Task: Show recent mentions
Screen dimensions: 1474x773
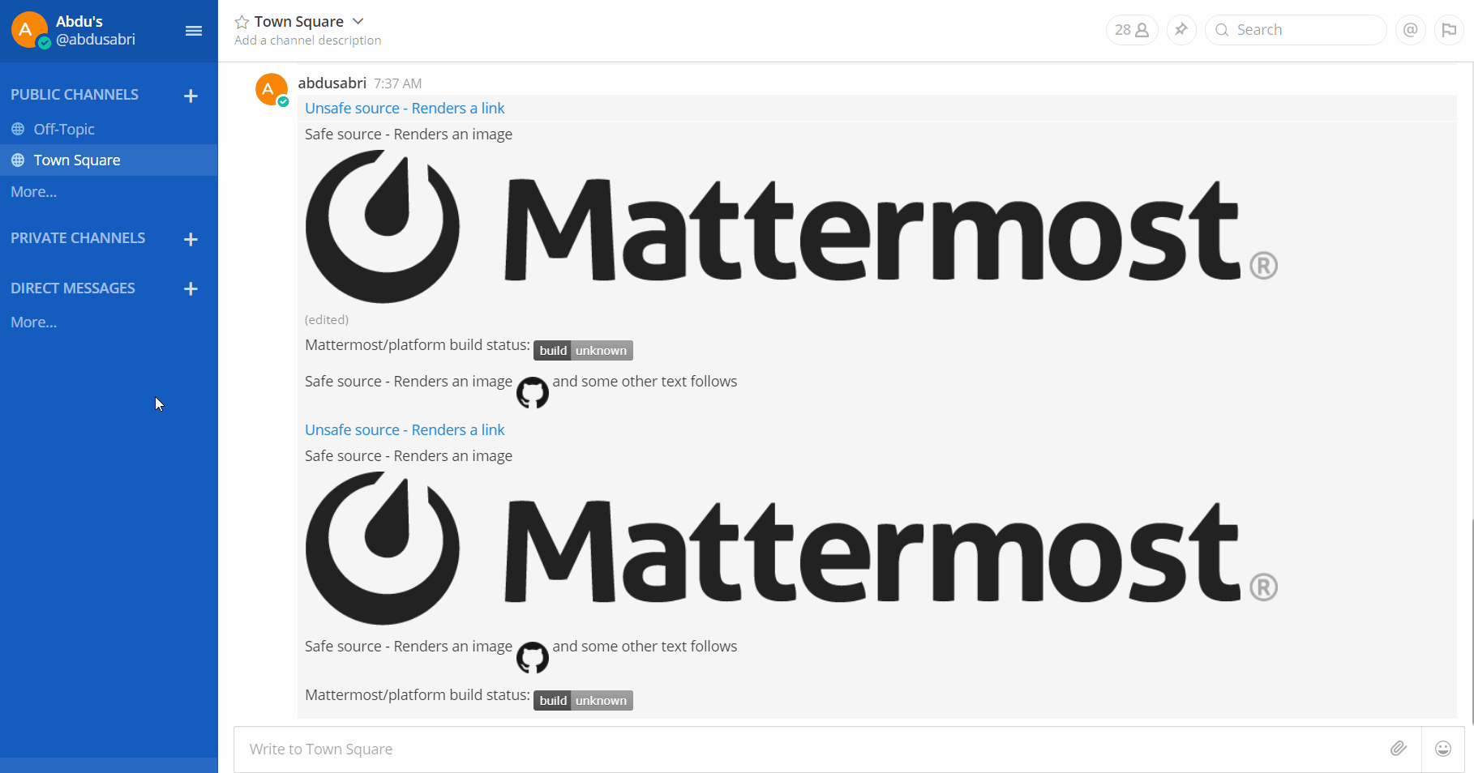Action: coord(1411,30)
